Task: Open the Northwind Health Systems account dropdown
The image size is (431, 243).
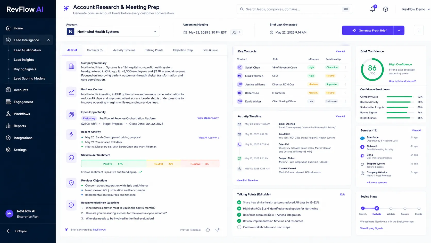Action: pos(113,32)
